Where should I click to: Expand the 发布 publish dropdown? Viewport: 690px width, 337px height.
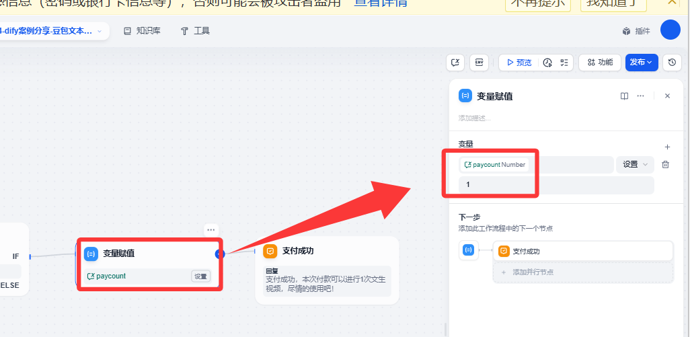pos(642,63)
